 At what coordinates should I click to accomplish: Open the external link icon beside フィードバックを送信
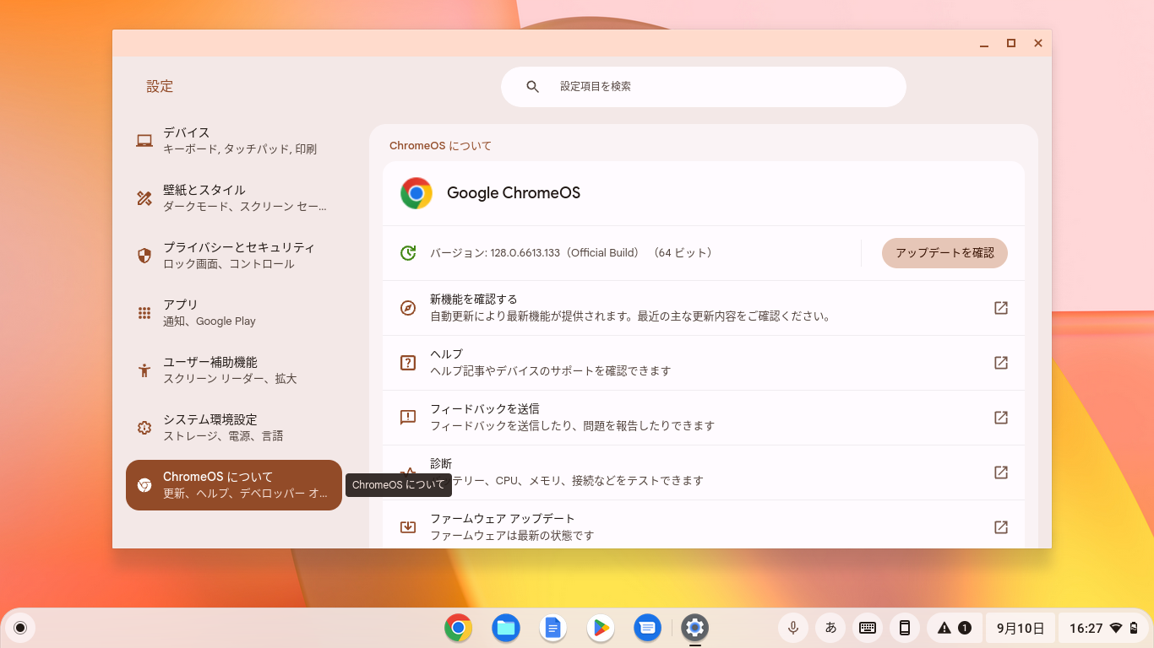click(x=1000, y=417)
